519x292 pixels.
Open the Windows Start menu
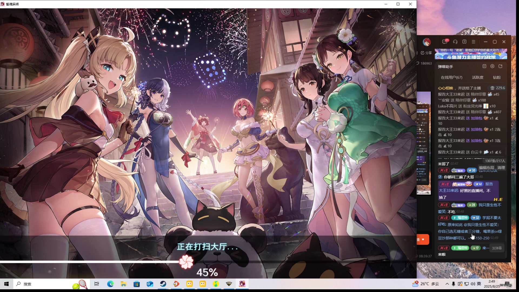click(6, 284)
